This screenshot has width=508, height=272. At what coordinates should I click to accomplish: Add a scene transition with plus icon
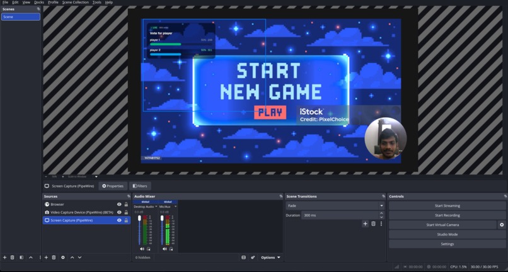point(365,224)
